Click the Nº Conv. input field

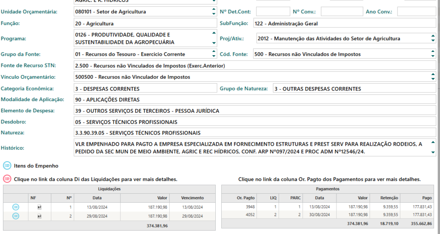[x=342, y=12]
